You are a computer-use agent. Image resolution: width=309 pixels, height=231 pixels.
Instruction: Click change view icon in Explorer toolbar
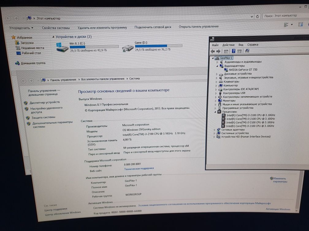[286, 25]
